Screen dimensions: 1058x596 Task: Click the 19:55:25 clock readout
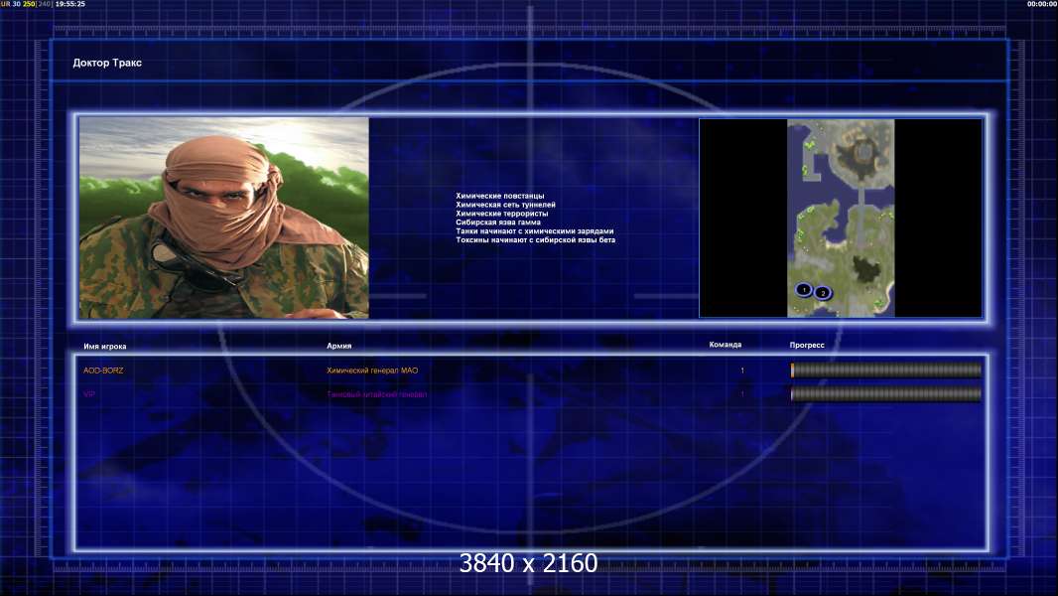pyautogui.click(x=70, y=4)
